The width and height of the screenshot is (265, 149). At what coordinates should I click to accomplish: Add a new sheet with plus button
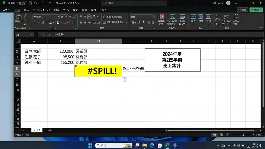(50, 130)
